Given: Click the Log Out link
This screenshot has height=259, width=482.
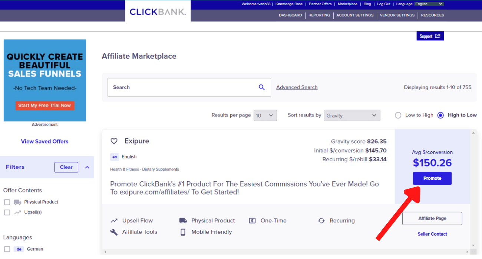Looking at the screenshot, I should 384,4.
